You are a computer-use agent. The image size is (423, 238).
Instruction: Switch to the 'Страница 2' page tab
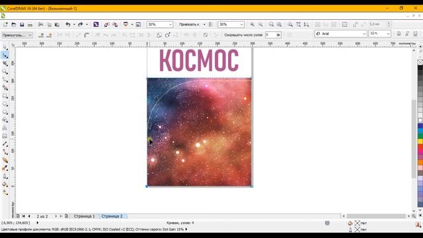[x=112, y=216]
